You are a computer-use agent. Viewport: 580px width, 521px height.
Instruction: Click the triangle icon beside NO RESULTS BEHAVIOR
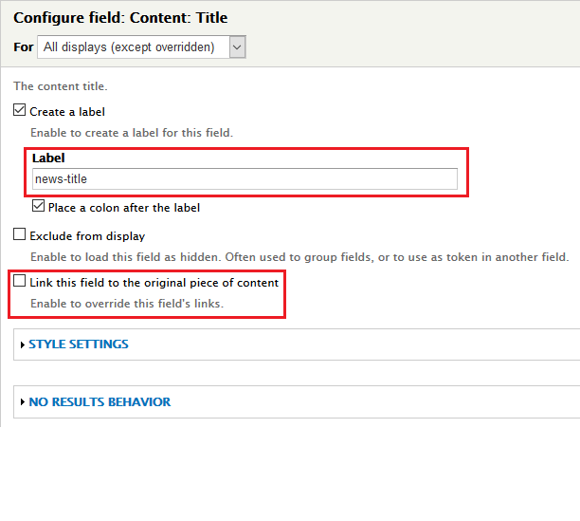click(23, 402)
